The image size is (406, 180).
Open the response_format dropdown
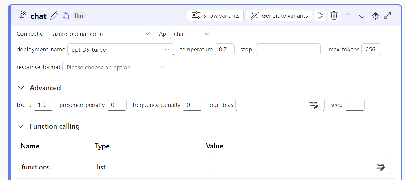coord(116,67)
